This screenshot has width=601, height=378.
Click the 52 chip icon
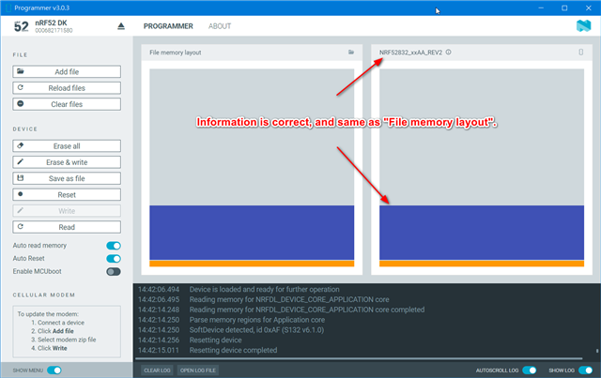pyautogui.click(x=22, y=26)
